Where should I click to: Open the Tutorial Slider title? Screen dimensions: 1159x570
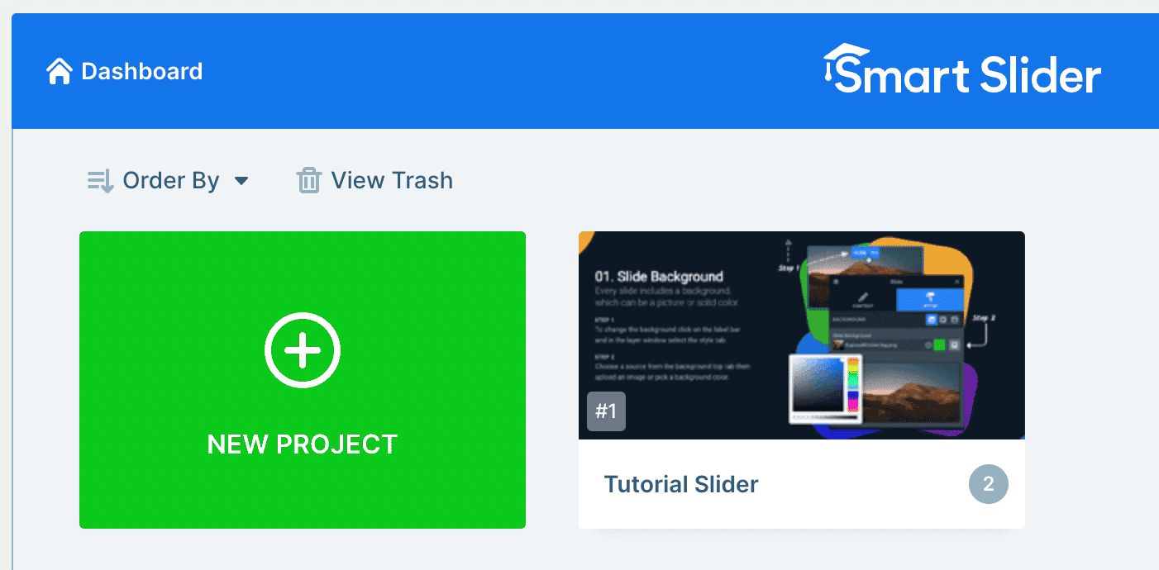tap(681, 484)
